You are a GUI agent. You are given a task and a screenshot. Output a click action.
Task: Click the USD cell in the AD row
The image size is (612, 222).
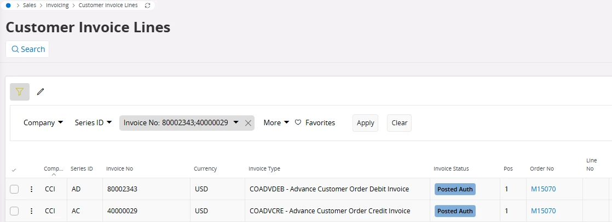pos(217,189)
